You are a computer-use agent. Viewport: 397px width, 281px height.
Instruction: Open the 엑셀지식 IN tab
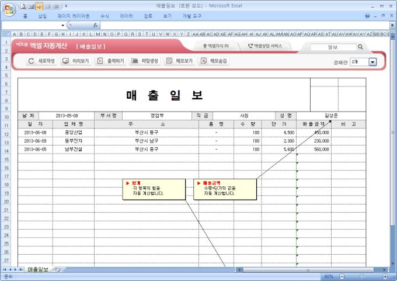216,46
